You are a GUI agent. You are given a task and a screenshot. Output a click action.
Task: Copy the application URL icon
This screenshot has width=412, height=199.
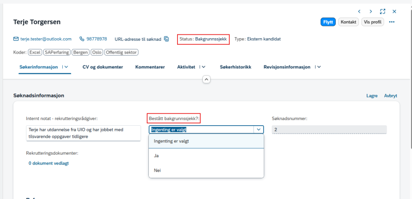click(166, 39)
